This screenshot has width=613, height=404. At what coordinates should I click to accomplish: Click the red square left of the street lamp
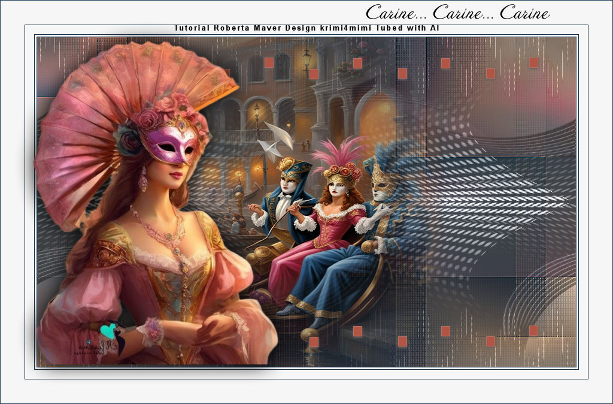[x=269, y=62]
